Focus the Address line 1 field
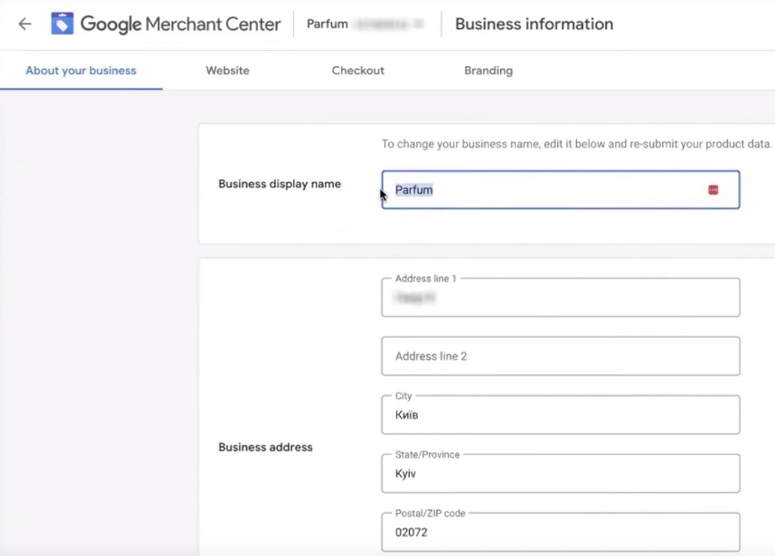This screenshot has width=775, height=556. point(560,298)
